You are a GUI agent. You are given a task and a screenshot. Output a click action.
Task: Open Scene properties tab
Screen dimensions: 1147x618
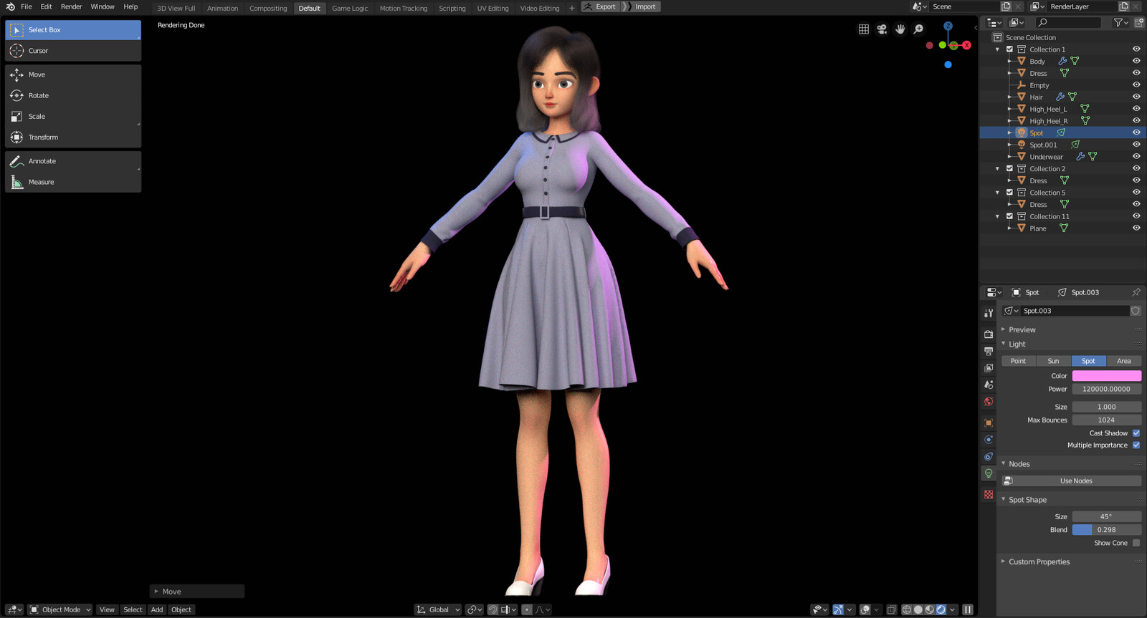click(989, 385)
